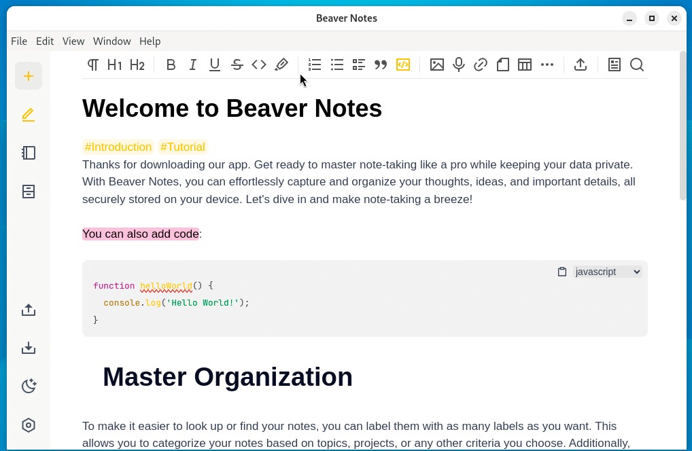The image size is (692, 451).
Task: Click the #Introduction tag
Action: click(118, 147)
